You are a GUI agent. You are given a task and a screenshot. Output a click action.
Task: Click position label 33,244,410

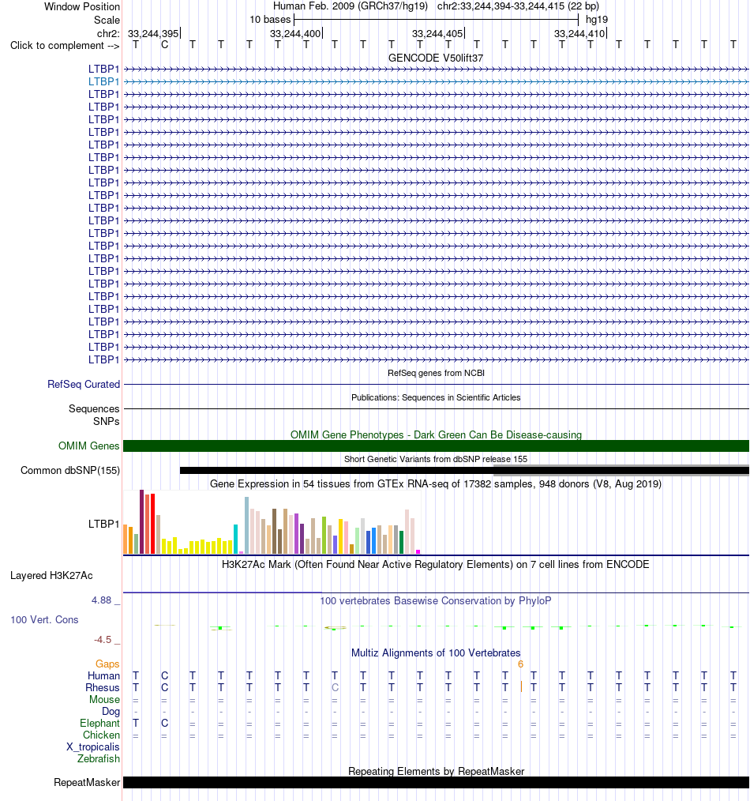579,34
